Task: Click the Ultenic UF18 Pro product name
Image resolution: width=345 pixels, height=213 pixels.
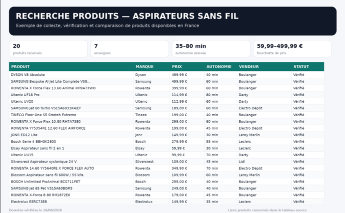Action: [x=25, y=95]
